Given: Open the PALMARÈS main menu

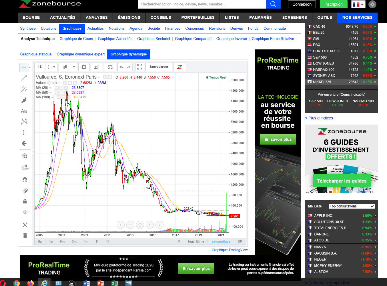Looking at the screenshot, I should pos(260,17).
